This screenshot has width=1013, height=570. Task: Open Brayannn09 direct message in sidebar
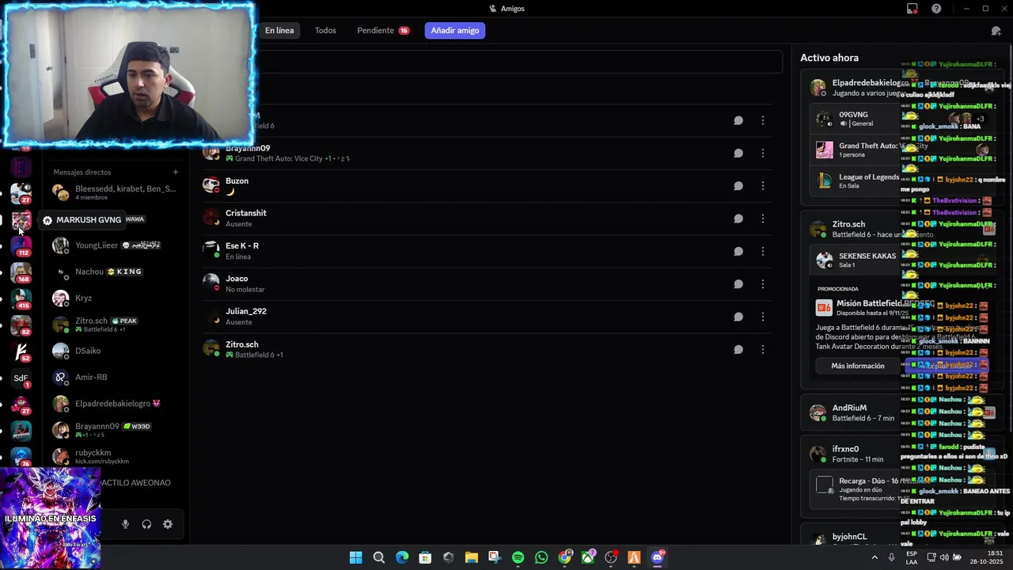tap(117, 430)
